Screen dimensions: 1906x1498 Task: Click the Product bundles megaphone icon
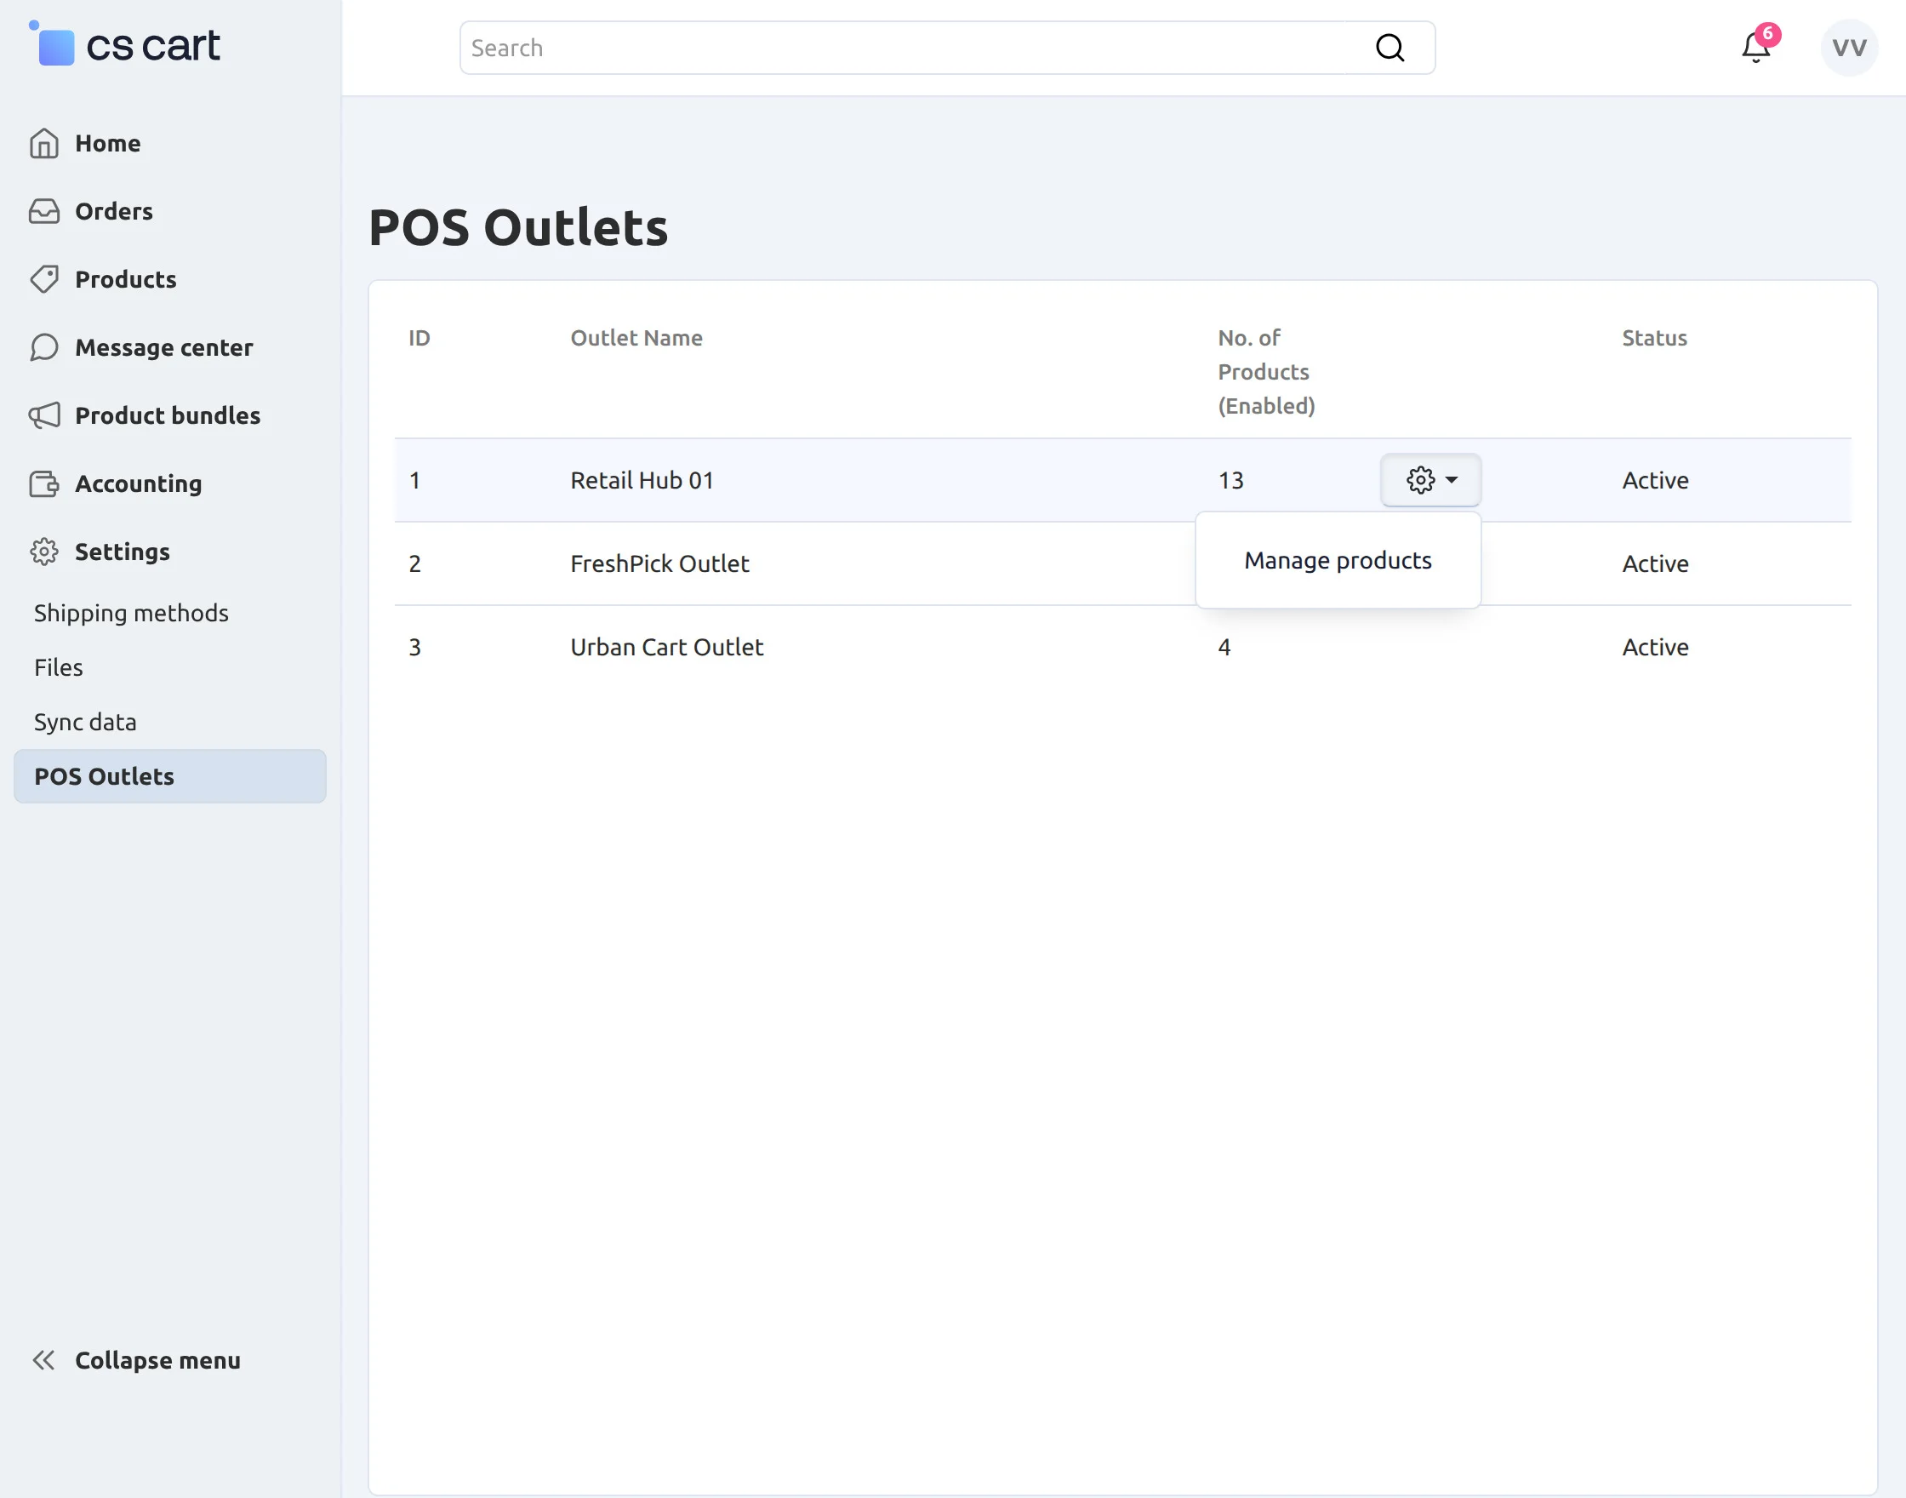click(x=44, y=415)
